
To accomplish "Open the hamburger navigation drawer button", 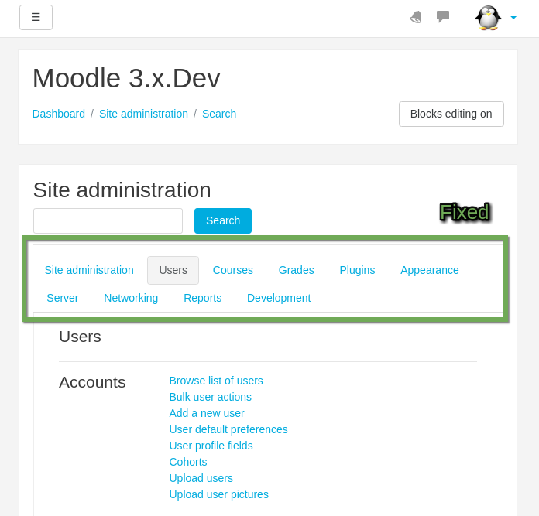I will point(36,17).
